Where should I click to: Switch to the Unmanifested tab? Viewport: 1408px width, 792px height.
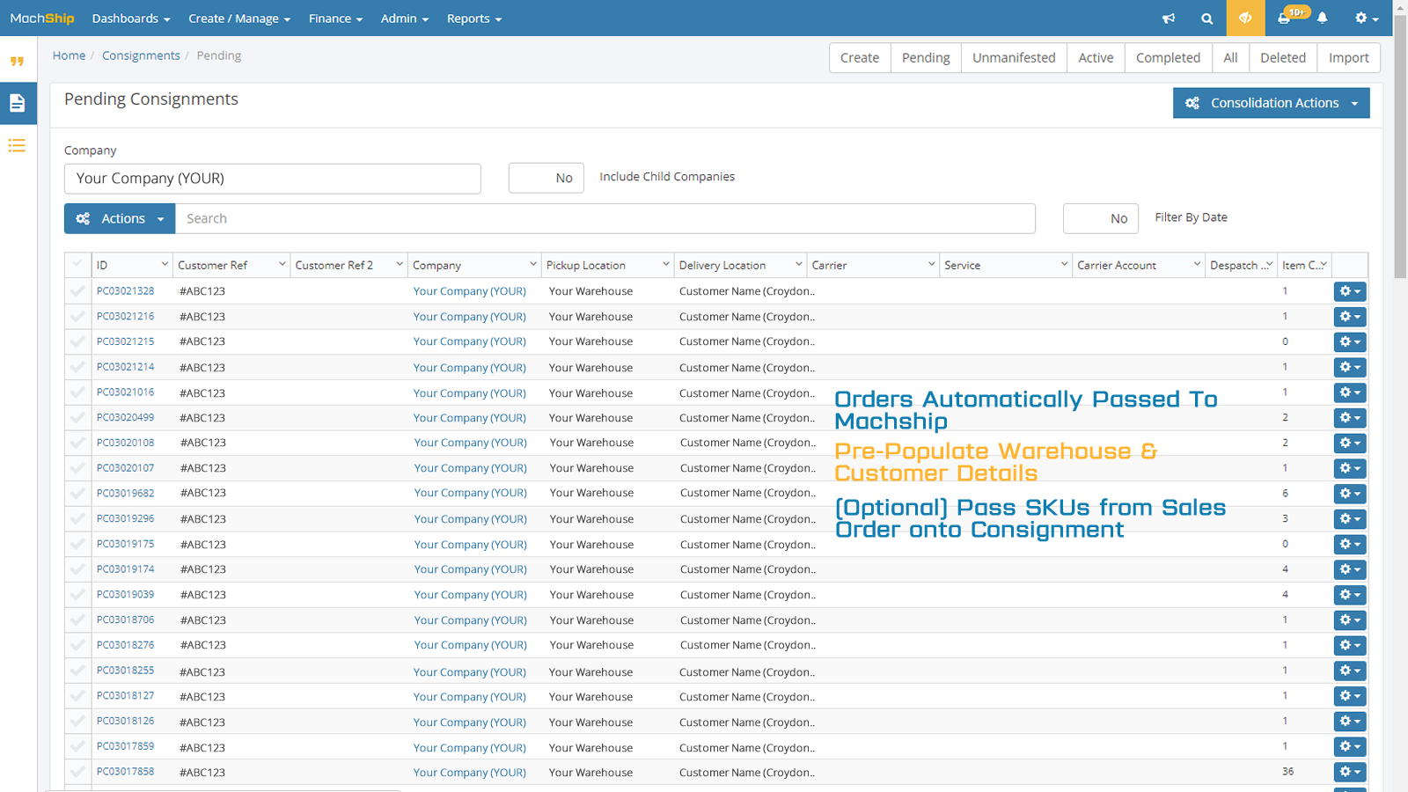click(1014, 58)
